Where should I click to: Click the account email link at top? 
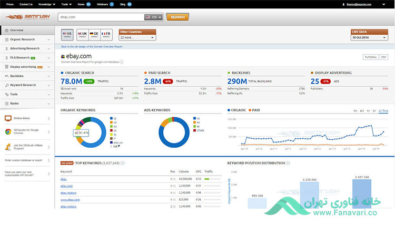(x=359, y=4)
